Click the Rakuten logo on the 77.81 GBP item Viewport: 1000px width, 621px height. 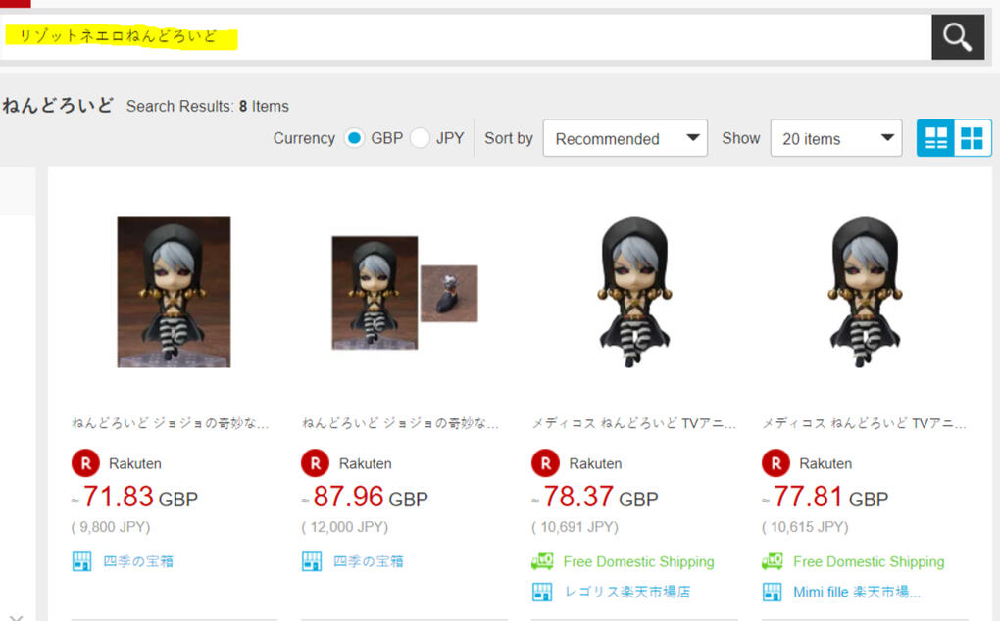pos(775,463)
